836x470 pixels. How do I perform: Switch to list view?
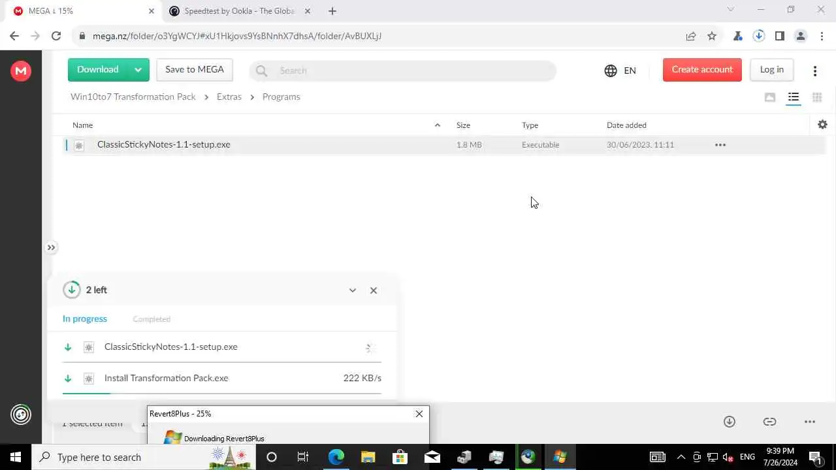794,97
